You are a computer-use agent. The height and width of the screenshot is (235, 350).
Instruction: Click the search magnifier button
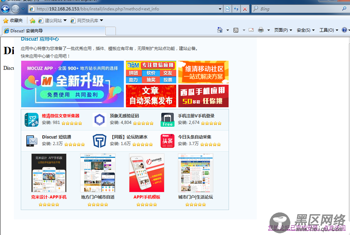point(344,9)
